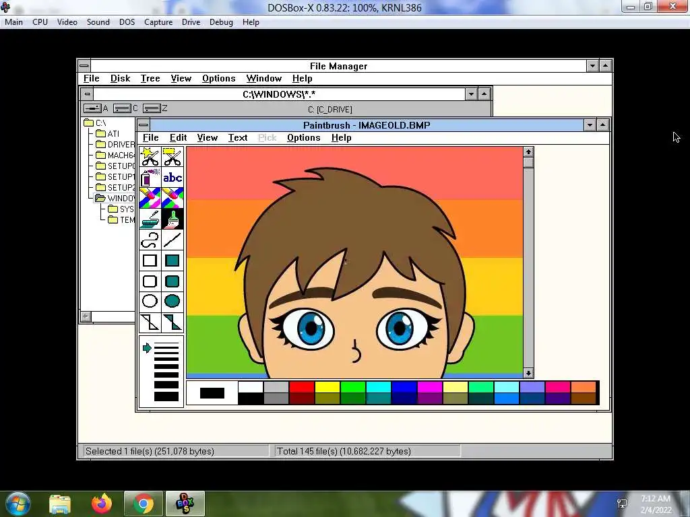Open Chrome from the taskbar

[x=143, y=504]
